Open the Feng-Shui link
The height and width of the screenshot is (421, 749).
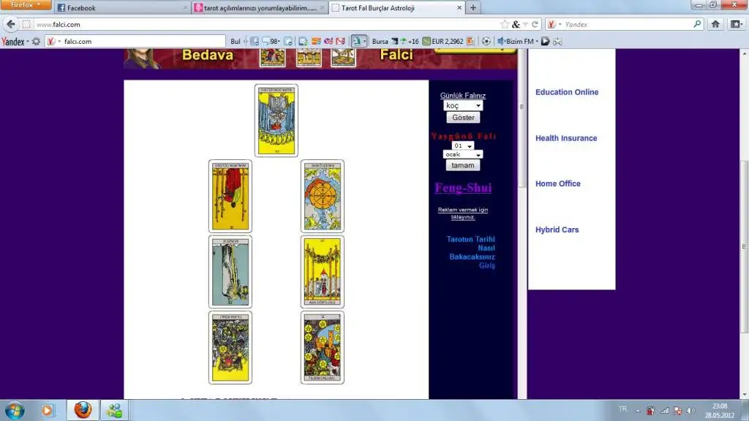(x=463, y=188)
